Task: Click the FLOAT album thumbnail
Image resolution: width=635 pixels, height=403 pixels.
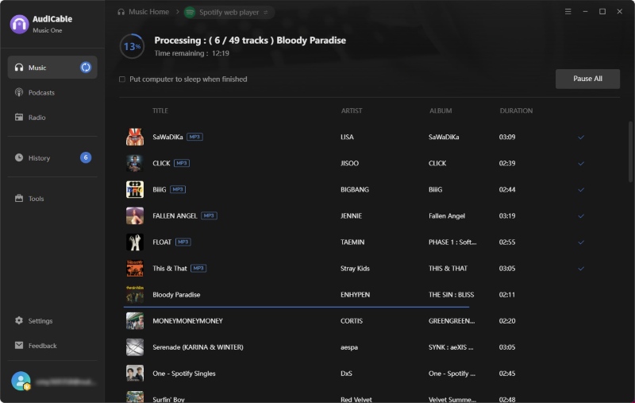Action: tap(135, 242)
